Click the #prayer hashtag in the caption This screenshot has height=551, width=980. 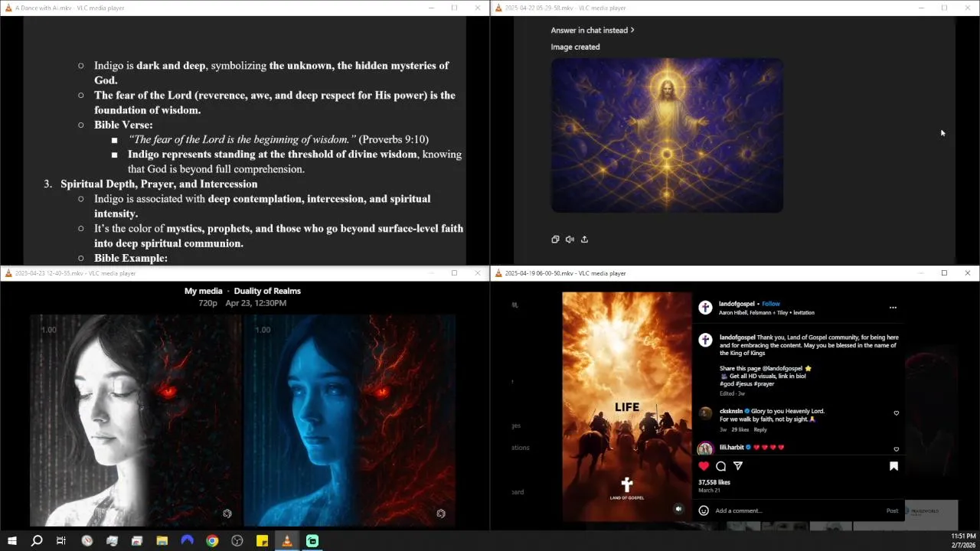766,384
